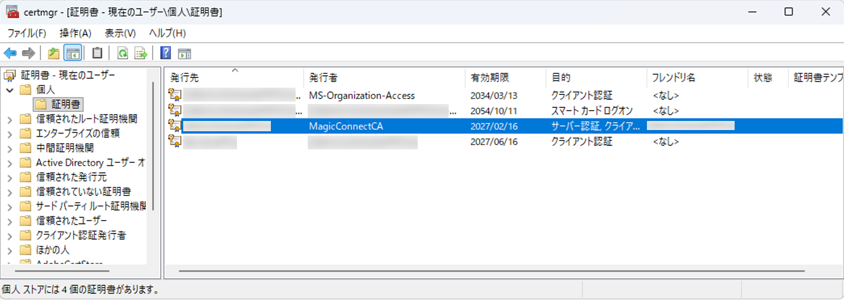
Task: Expand the クライアント認証発行者 node
Action: tap(9, 235)
